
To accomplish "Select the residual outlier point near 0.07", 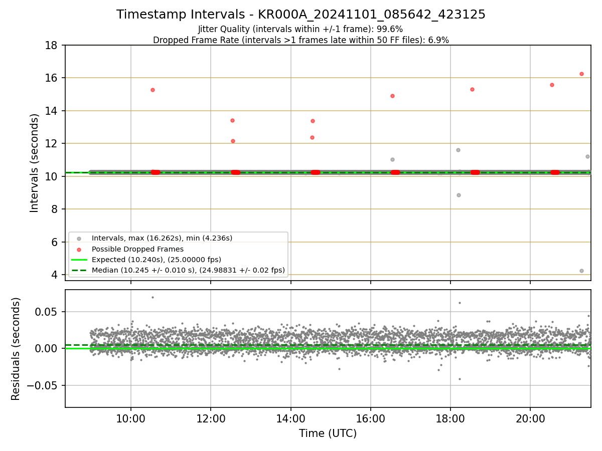I will (153, 297).
